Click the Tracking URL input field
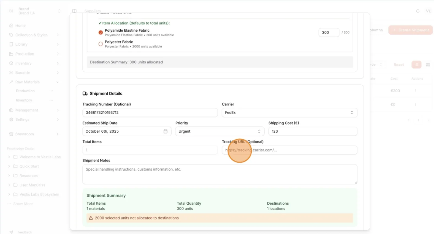 pyautogui.click(x=289, y=150)
